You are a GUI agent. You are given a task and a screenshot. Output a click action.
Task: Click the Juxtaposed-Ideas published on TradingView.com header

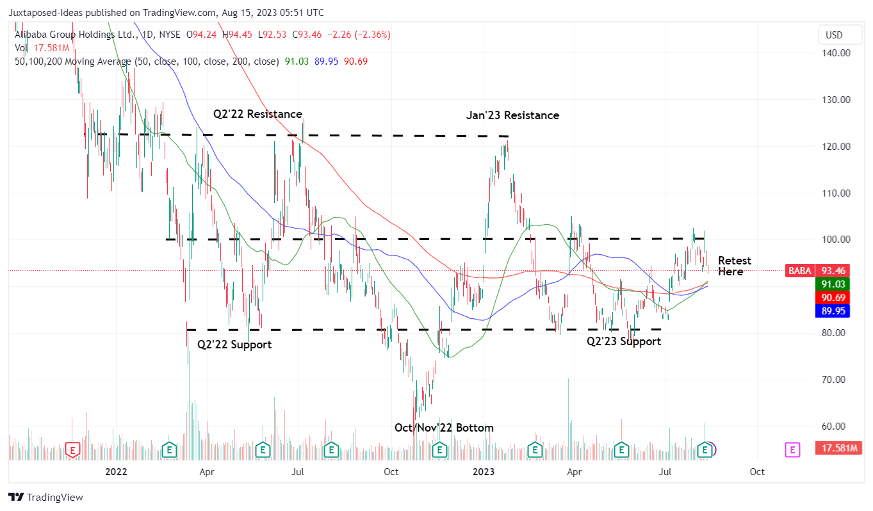click(x=166, y=13)
